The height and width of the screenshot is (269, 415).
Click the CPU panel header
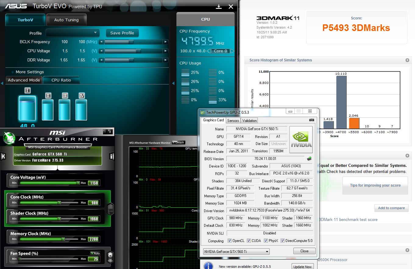tap(205, 19)
